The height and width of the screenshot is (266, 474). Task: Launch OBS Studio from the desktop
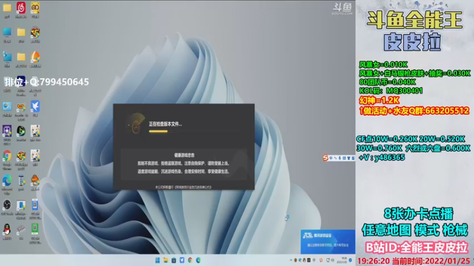point(7,206)
